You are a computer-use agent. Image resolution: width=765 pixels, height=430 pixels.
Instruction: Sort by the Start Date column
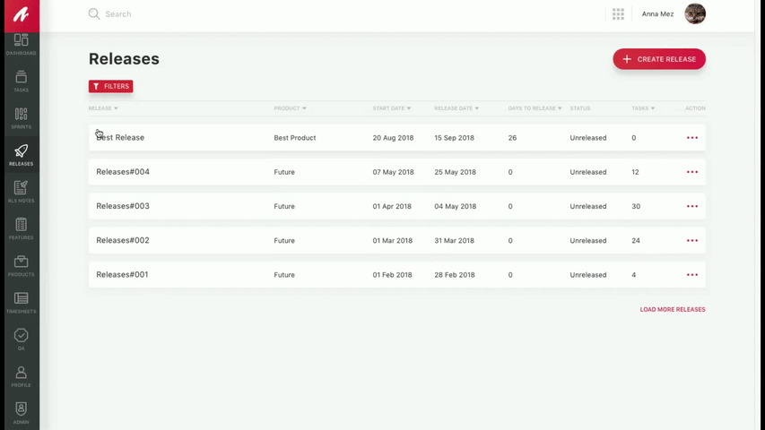392,108
